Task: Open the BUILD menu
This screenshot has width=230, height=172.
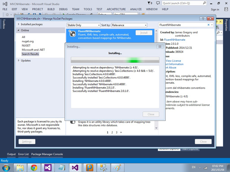Action: tap(51, 9)
